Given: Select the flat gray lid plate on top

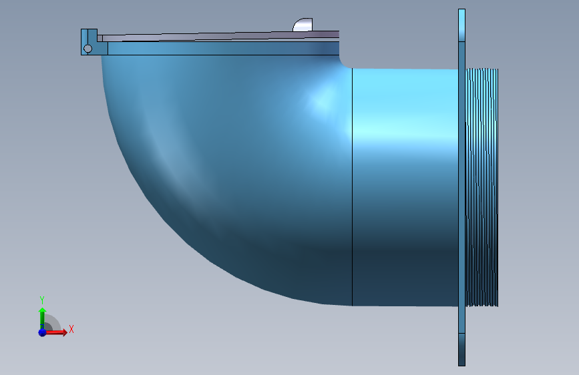Looking at the screenshot, I should click(220, 36).
